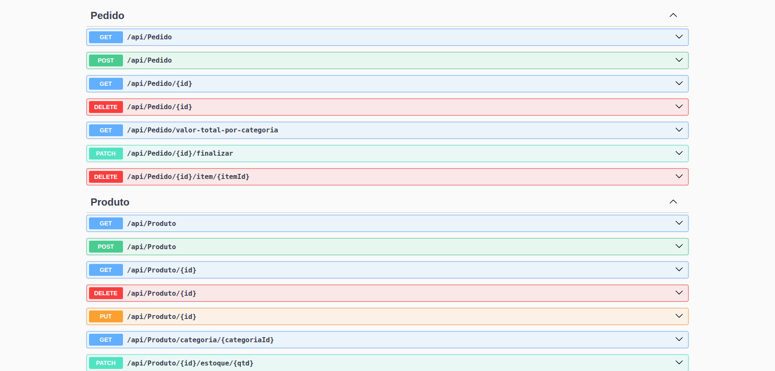
Task: Expand the PUT /api/Produto/{id} row chevron
Action: click(x=679, y=316)
